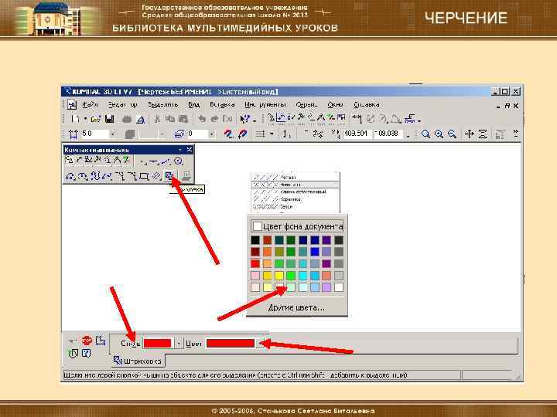Click the Redo arrow icon

pos(214,119)
